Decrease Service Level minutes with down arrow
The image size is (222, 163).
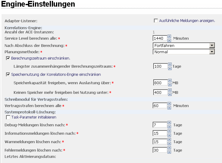170,40
